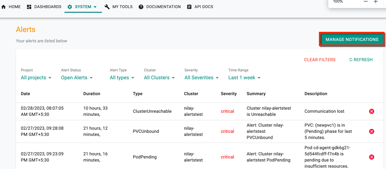Click the Documentation question mark icon
The width and height of the screenshot is (386, 169).
pos(141,7)
